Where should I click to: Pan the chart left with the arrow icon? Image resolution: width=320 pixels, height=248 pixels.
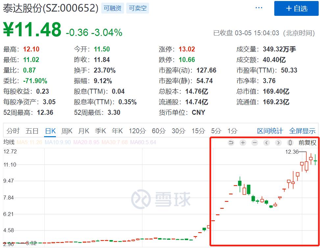[x=266, y=142]
